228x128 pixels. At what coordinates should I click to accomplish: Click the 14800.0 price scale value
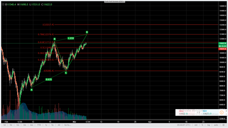coord(223,6)
